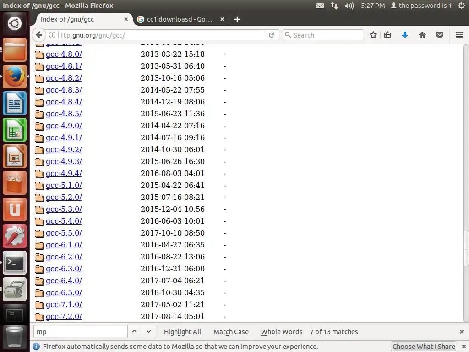Toggle Highlight All in find bar

[182, 332]
